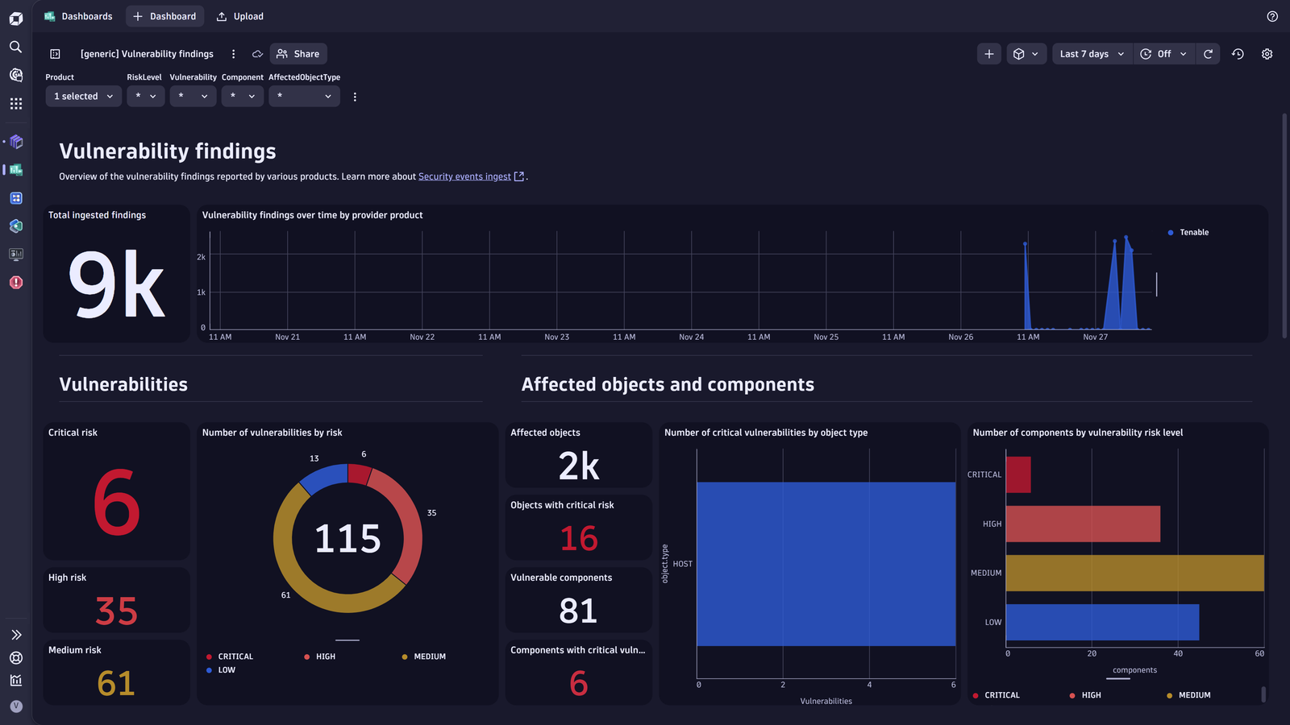The width and height of the screenshot is (1290, 725).
Task: Check the cloud save status icon
Action: 257,54
